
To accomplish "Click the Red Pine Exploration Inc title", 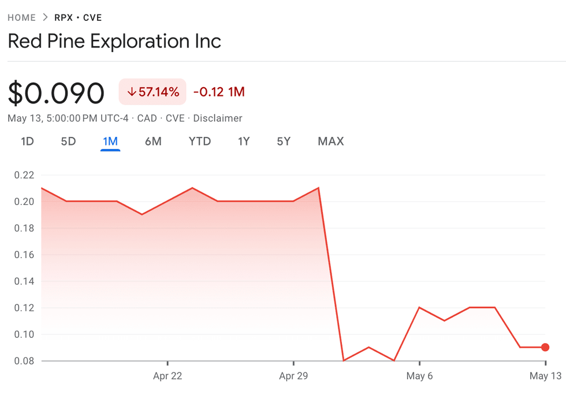I will pos(114,42).
